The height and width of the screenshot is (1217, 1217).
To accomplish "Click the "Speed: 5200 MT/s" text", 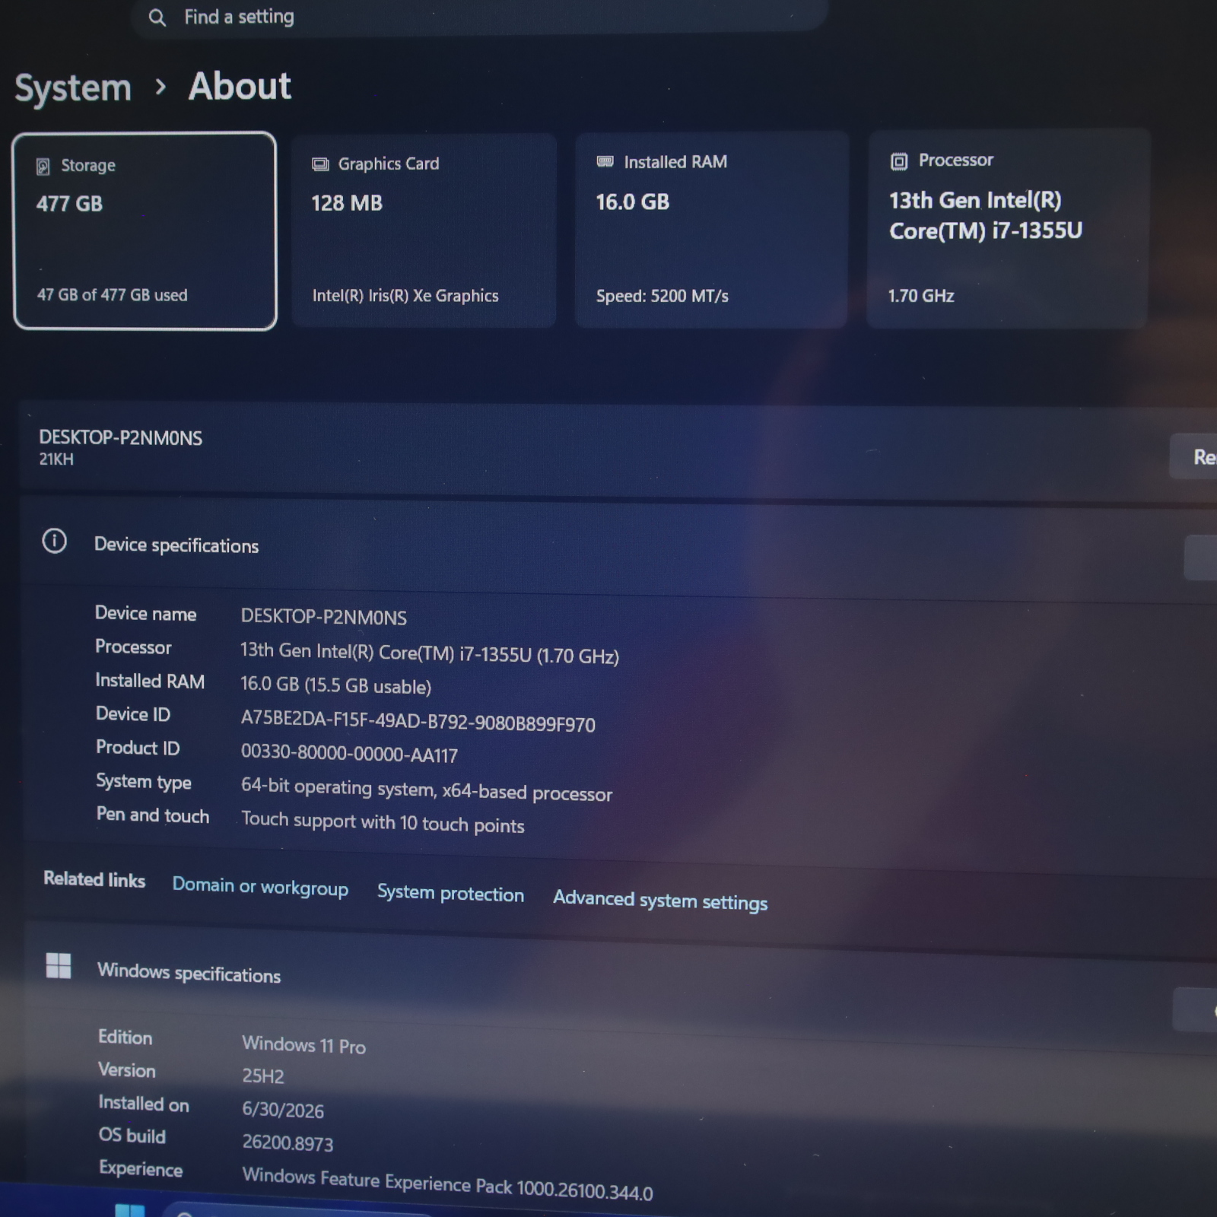I will tap(663, 296).
